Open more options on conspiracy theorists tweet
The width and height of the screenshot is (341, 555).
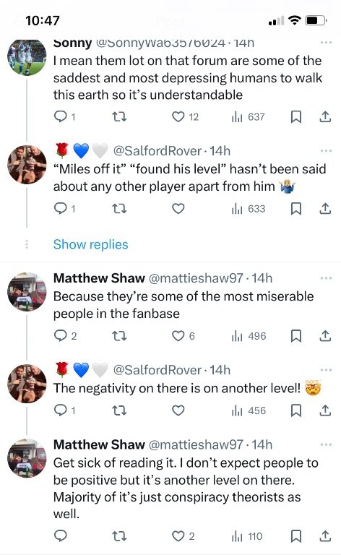(x=326, y=444)
